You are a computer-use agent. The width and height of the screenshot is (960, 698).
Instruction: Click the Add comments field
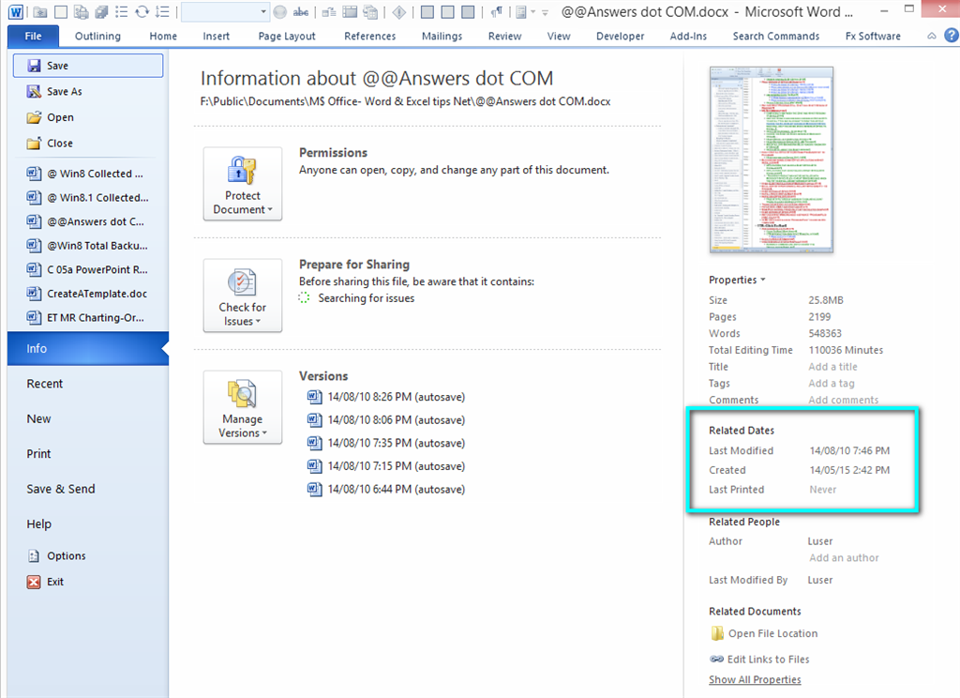(843, 400)
